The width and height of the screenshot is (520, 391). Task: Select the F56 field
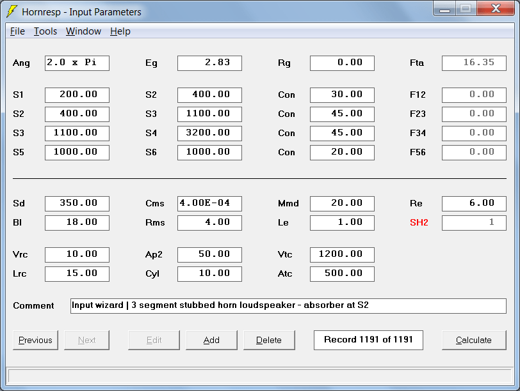[x=475, y=153]
